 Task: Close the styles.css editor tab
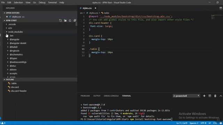click(95, 8)
